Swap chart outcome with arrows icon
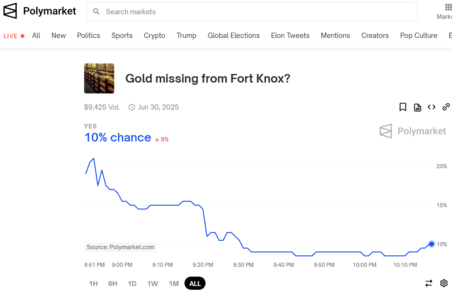This screenshot has width=452, height=292. click(429, 283)
